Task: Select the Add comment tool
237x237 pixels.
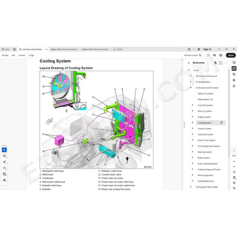Action: click(x=4, y=156)
